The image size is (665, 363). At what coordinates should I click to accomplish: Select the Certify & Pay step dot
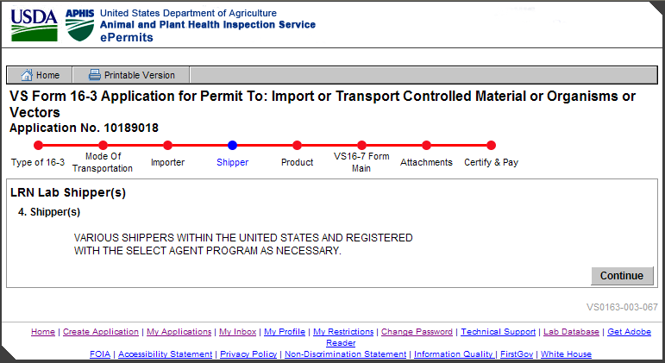pyautogui.click(x=491, y=145)
